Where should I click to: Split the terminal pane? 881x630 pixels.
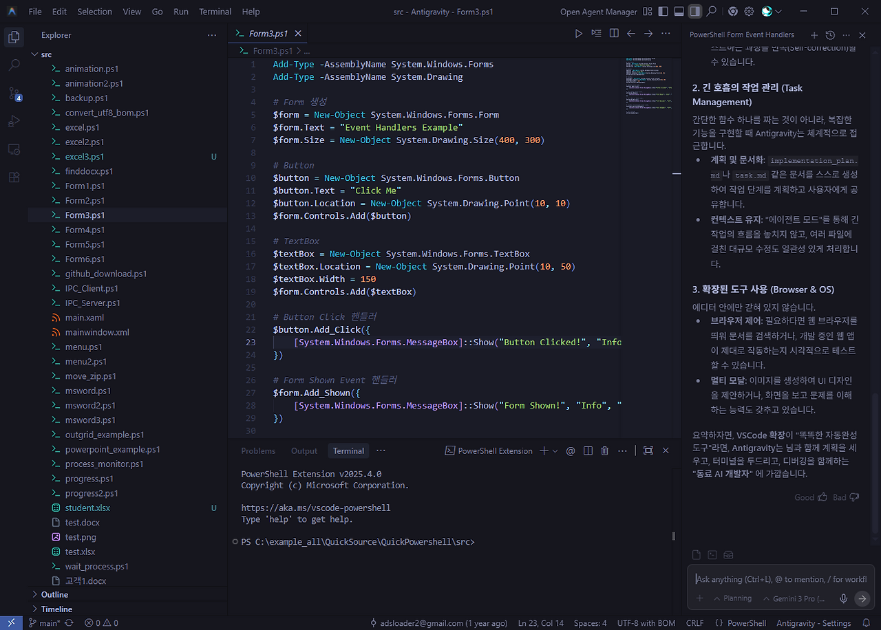pyautogui.click(x=588, y=450)
